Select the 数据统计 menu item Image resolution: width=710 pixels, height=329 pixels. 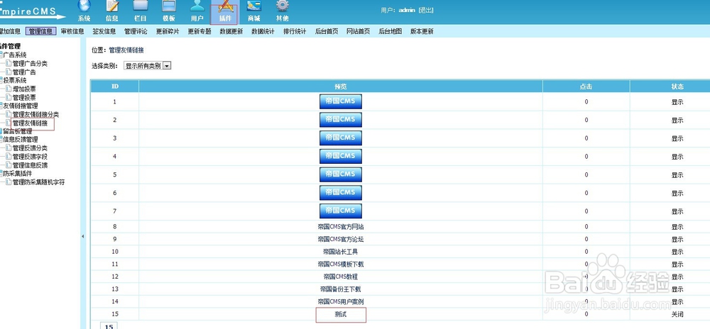263,31
